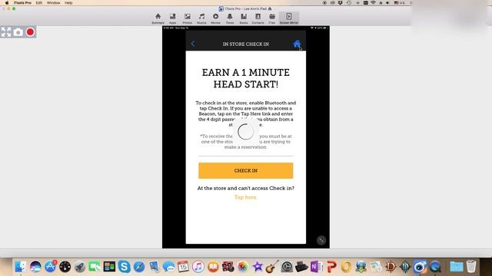Select the Screen Mirror toolbar item

pyautogui.click(x=289, y=18)
